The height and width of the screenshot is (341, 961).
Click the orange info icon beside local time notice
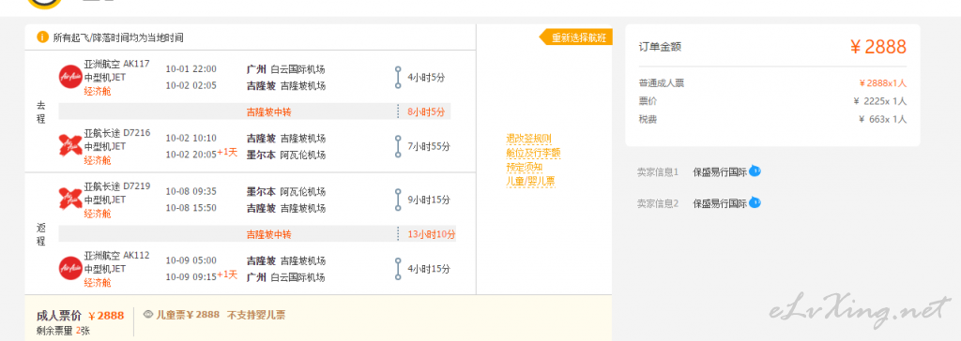[x=42, y=37]
